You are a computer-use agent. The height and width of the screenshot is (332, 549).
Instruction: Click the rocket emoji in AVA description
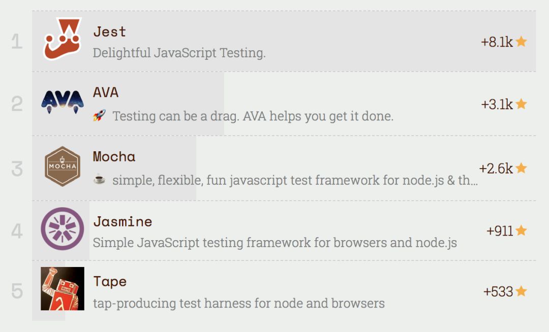pos(99,116)
